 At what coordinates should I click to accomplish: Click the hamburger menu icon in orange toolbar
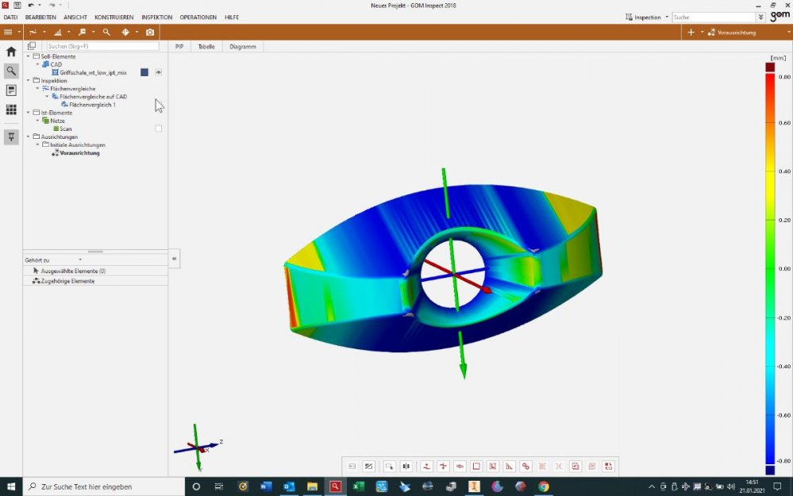click(x=8, y=33)
